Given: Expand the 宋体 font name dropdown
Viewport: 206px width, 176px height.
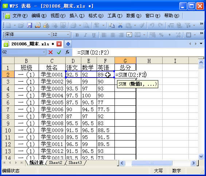Looking at the screenshot, I should pos(49,34).
